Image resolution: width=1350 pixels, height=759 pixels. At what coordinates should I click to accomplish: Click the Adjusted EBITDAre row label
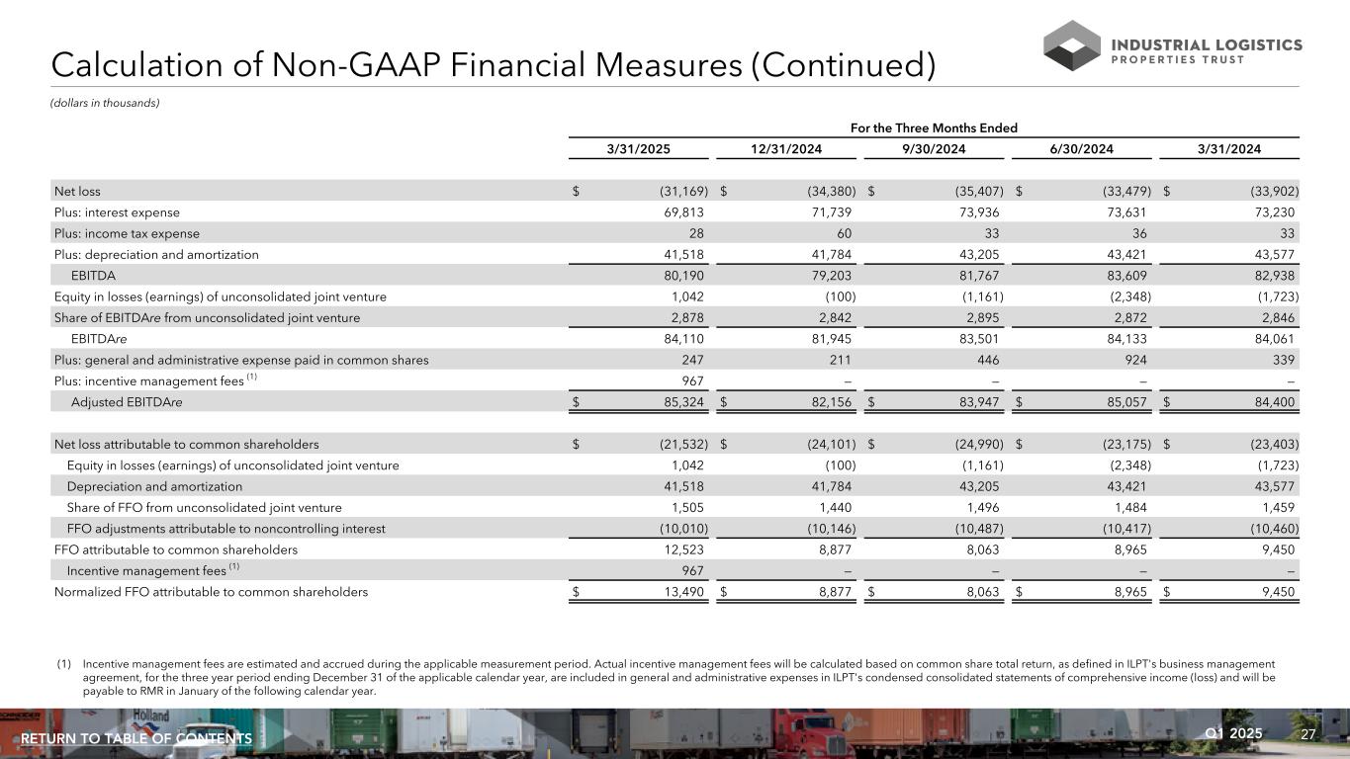(127, 402)
